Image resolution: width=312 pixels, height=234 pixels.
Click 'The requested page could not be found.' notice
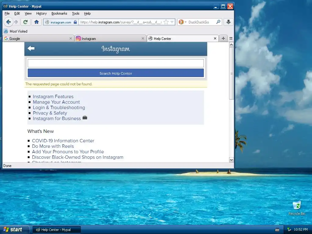pyautogui.click(x=59, y=84)
